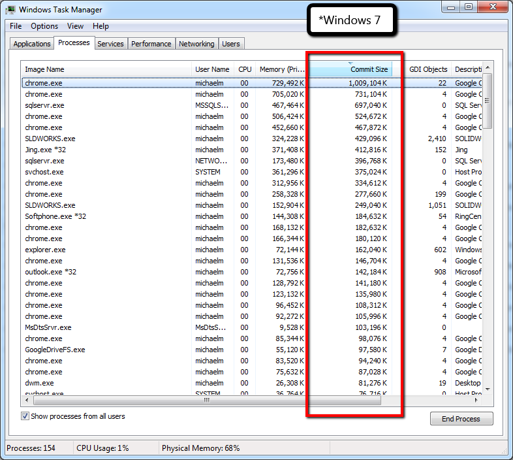Click the vertical scrollbar up arrow
The width and height of the screenshot is (513, 460).
pyautogui.click(x=488, y=67)
